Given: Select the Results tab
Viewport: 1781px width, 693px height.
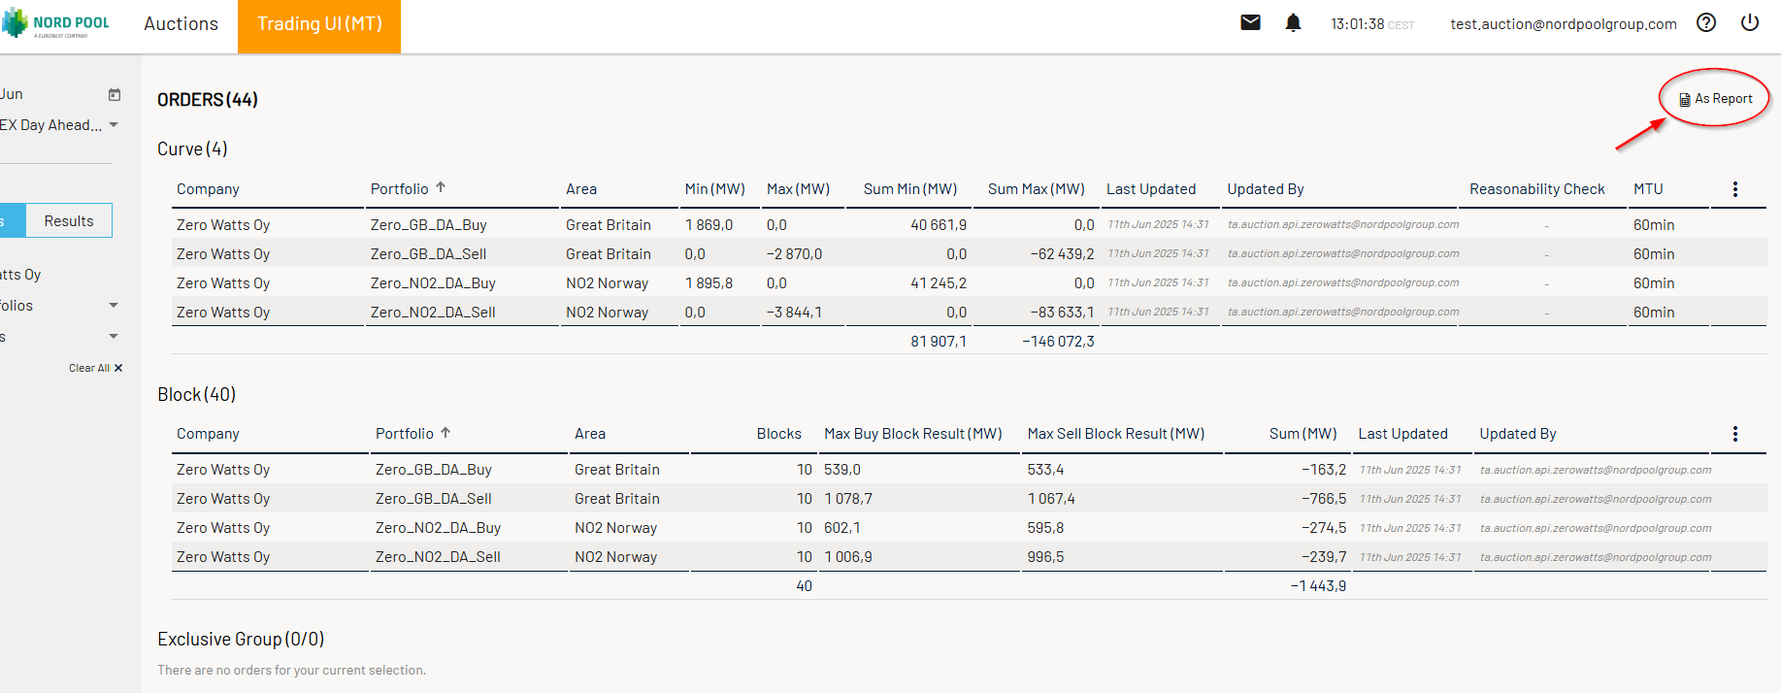Looking at the screenshot, I should click(x=69, y=221).
